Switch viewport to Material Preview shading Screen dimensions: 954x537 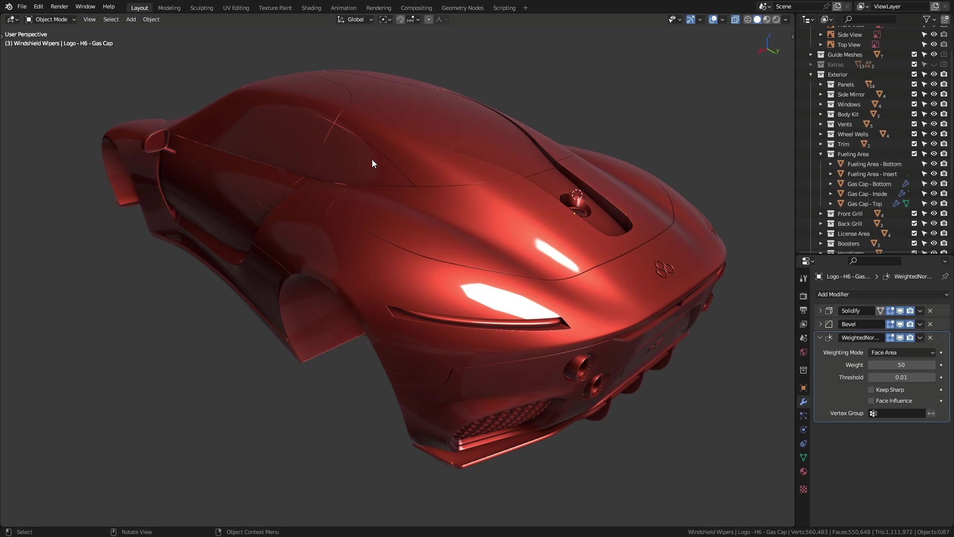click(x=767, y=19)
